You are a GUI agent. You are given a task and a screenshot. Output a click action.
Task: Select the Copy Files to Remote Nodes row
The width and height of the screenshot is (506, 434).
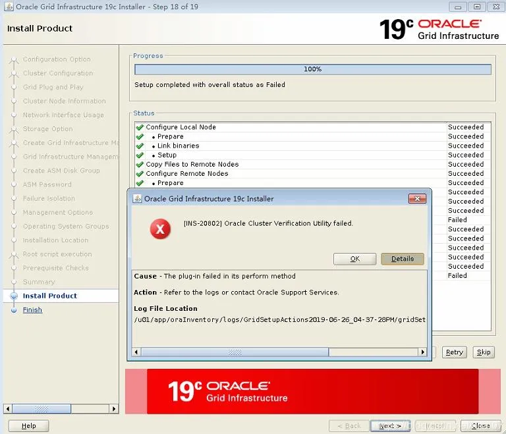[x=313, y=165]
